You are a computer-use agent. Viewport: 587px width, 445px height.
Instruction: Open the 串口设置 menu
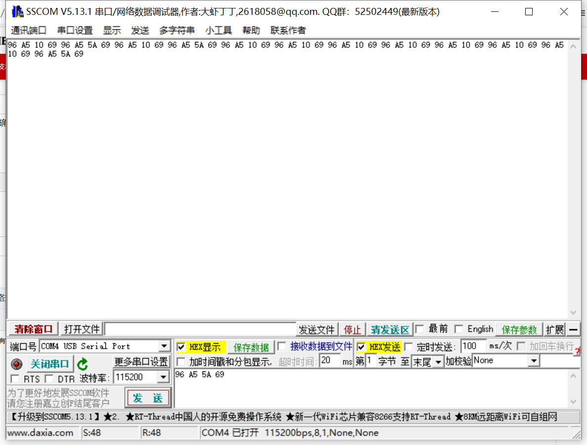click(75, 30)
